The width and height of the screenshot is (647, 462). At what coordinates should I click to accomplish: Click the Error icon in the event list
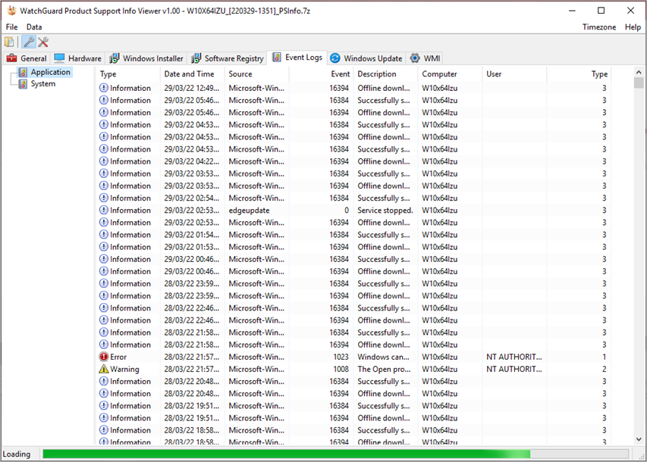point(103,357)
